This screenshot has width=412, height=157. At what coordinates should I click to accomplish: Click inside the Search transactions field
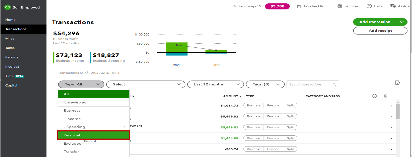pos(309,84)
